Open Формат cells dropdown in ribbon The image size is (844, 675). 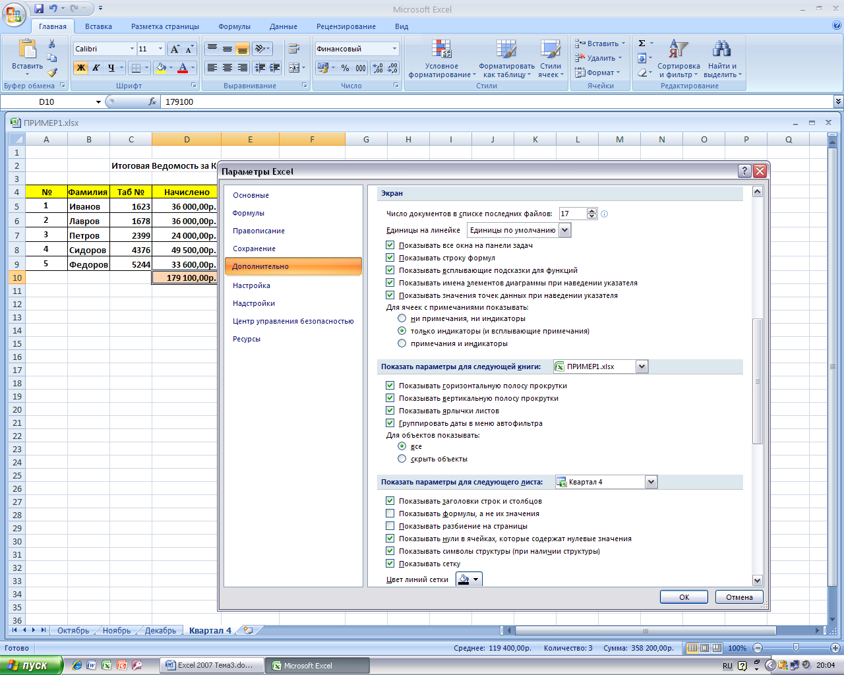point(599,73)
